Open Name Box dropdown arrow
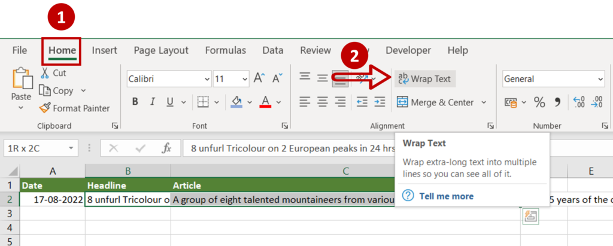 tap(71, 148)
